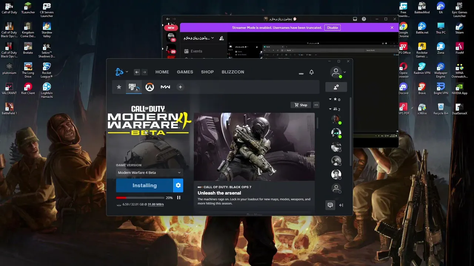
Task: Select the Radmin VPN desktop icon
Action: pyautogui.click(x=422, y=69)
